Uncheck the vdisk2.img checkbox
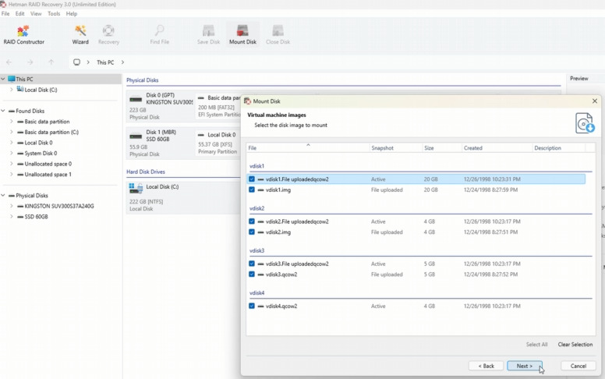The width and height of the screenshot is (605, 379). click(x=252, y=232)
